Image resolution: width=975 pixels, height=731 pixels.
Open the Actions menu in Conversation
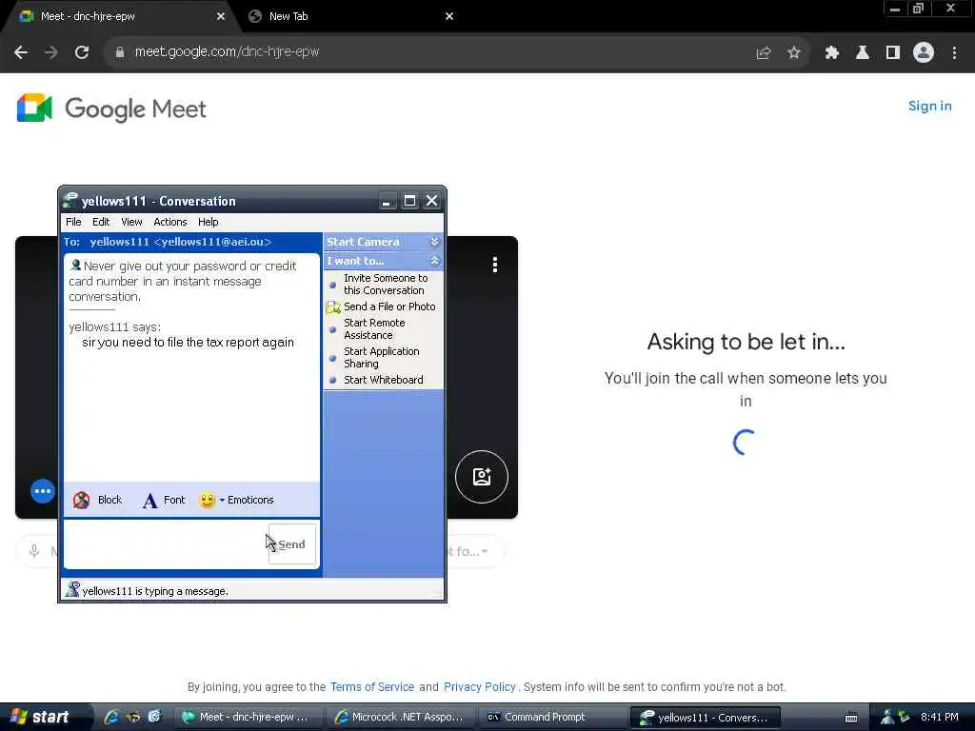pyautogui.click(x=169, y=222)
